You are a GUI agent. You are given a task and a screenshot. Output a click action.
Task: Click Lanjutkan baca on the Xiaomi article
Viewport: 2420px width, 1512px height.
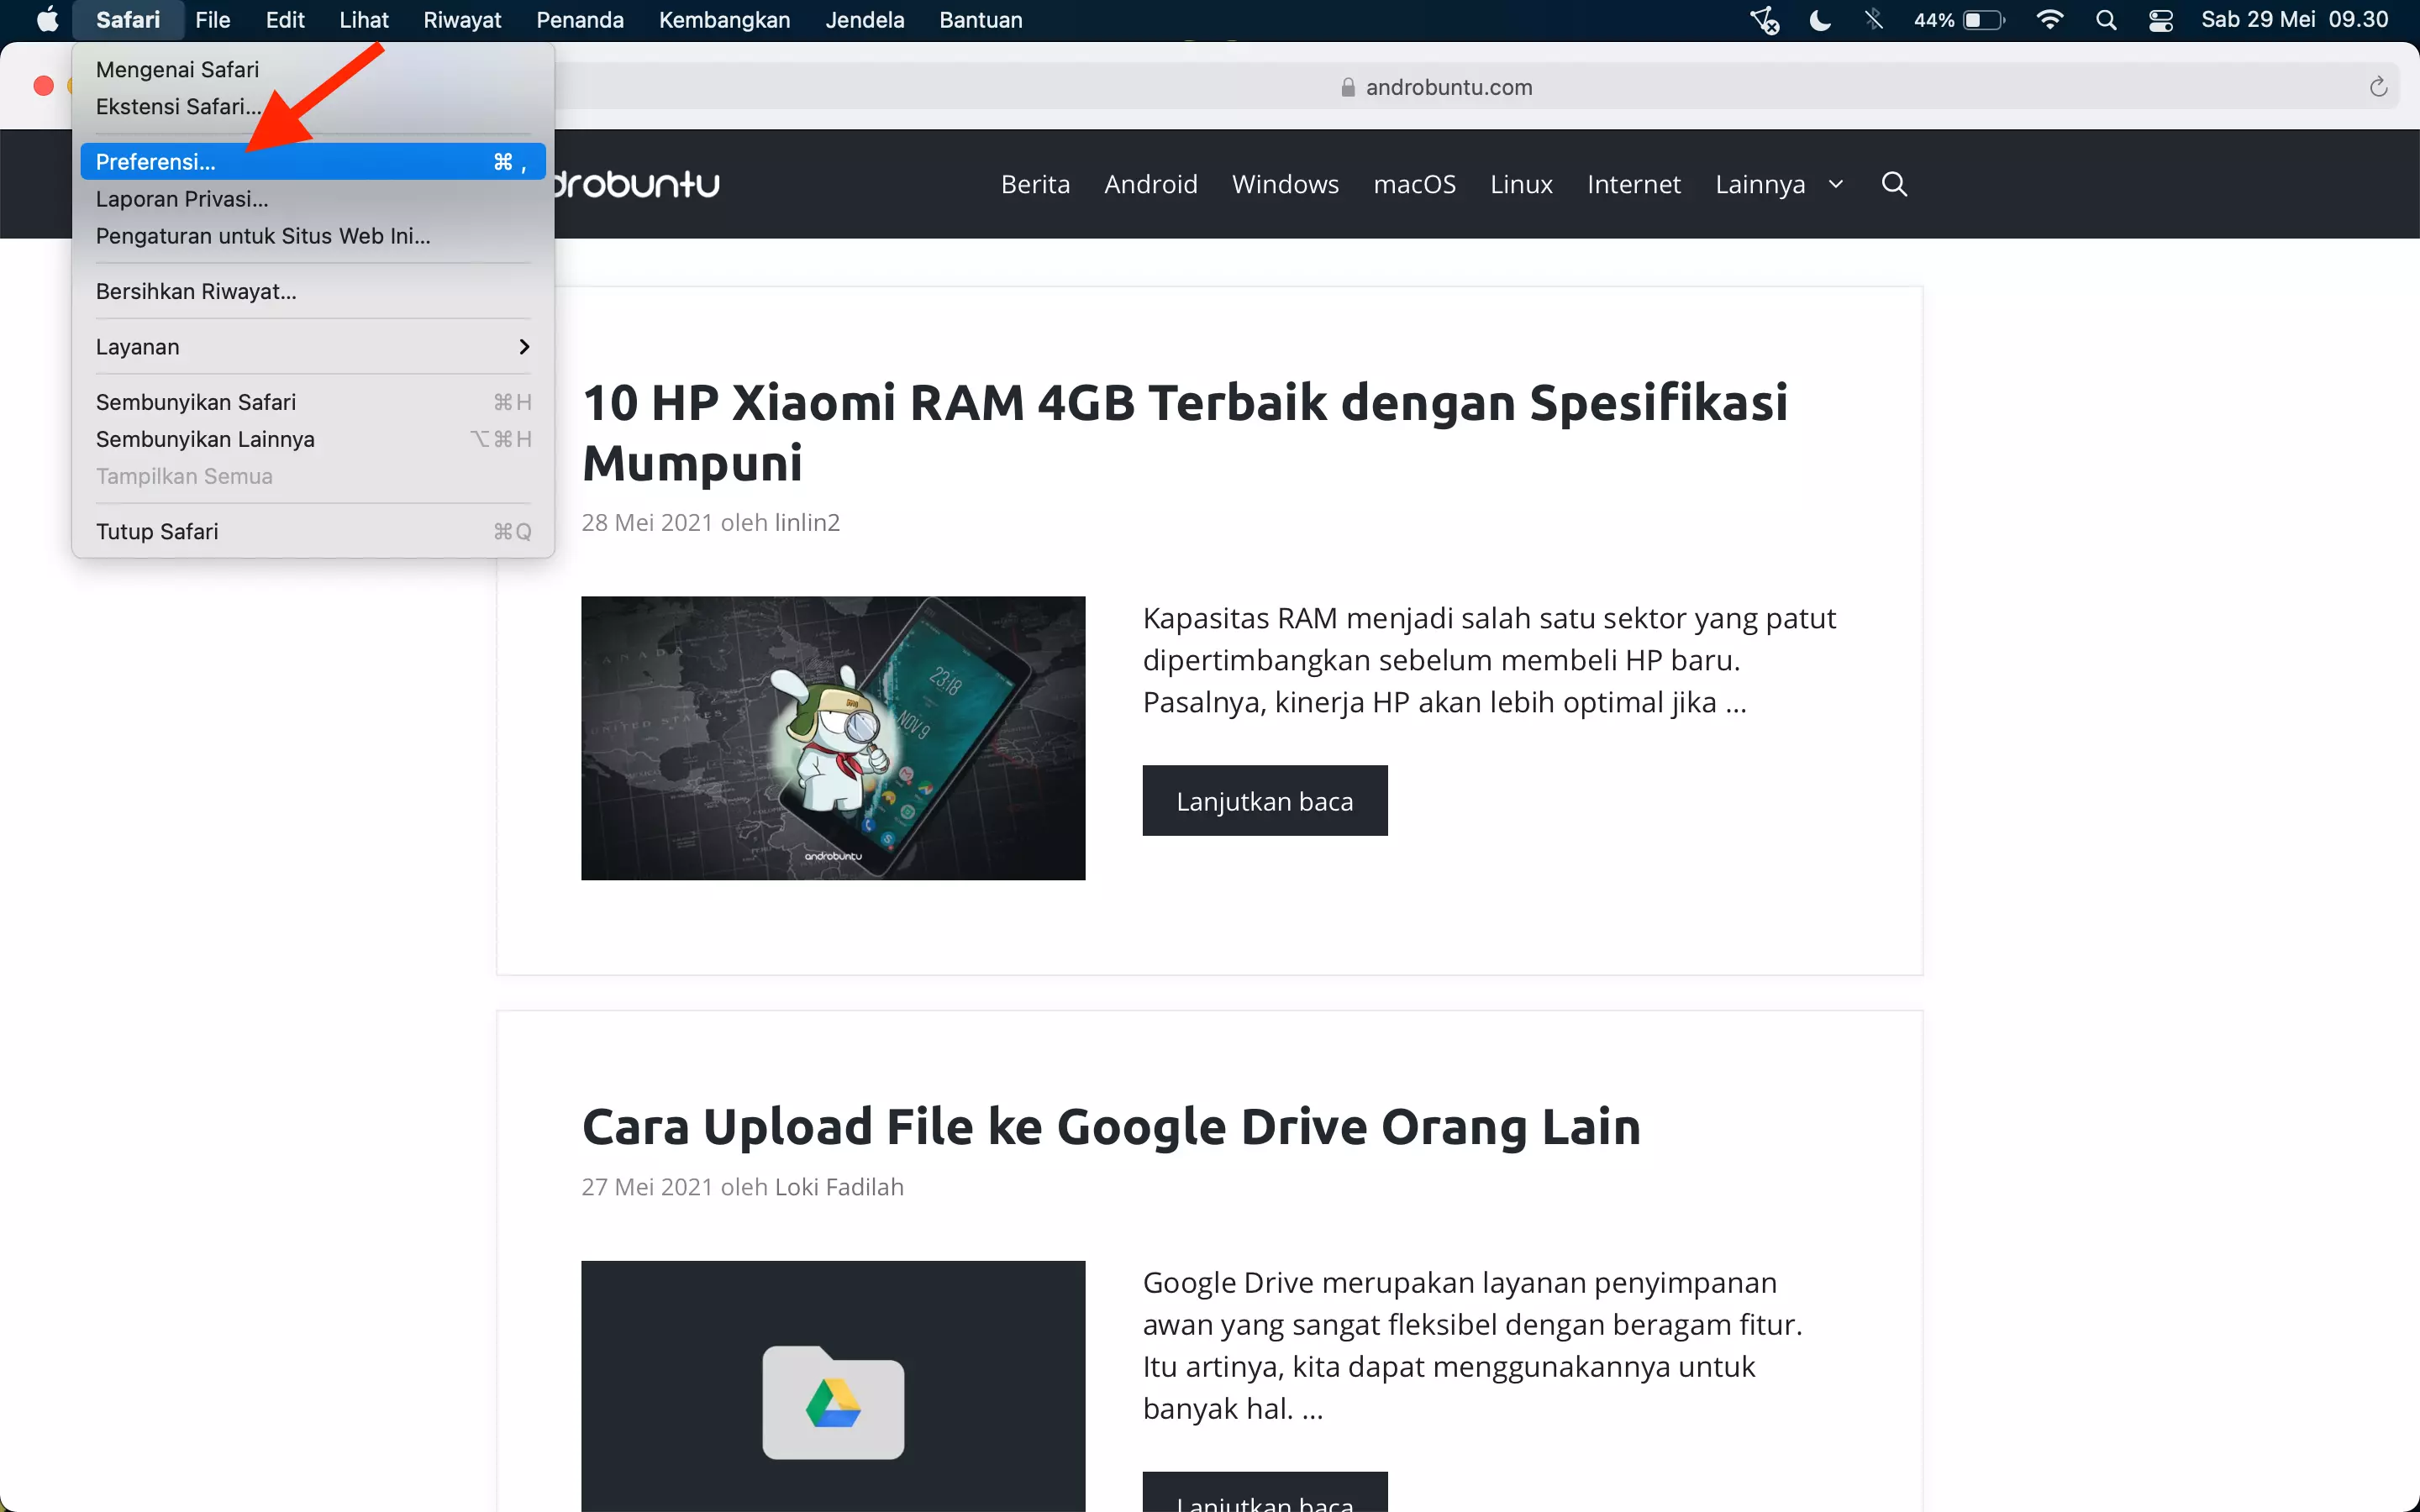(x=1265, y=800)
